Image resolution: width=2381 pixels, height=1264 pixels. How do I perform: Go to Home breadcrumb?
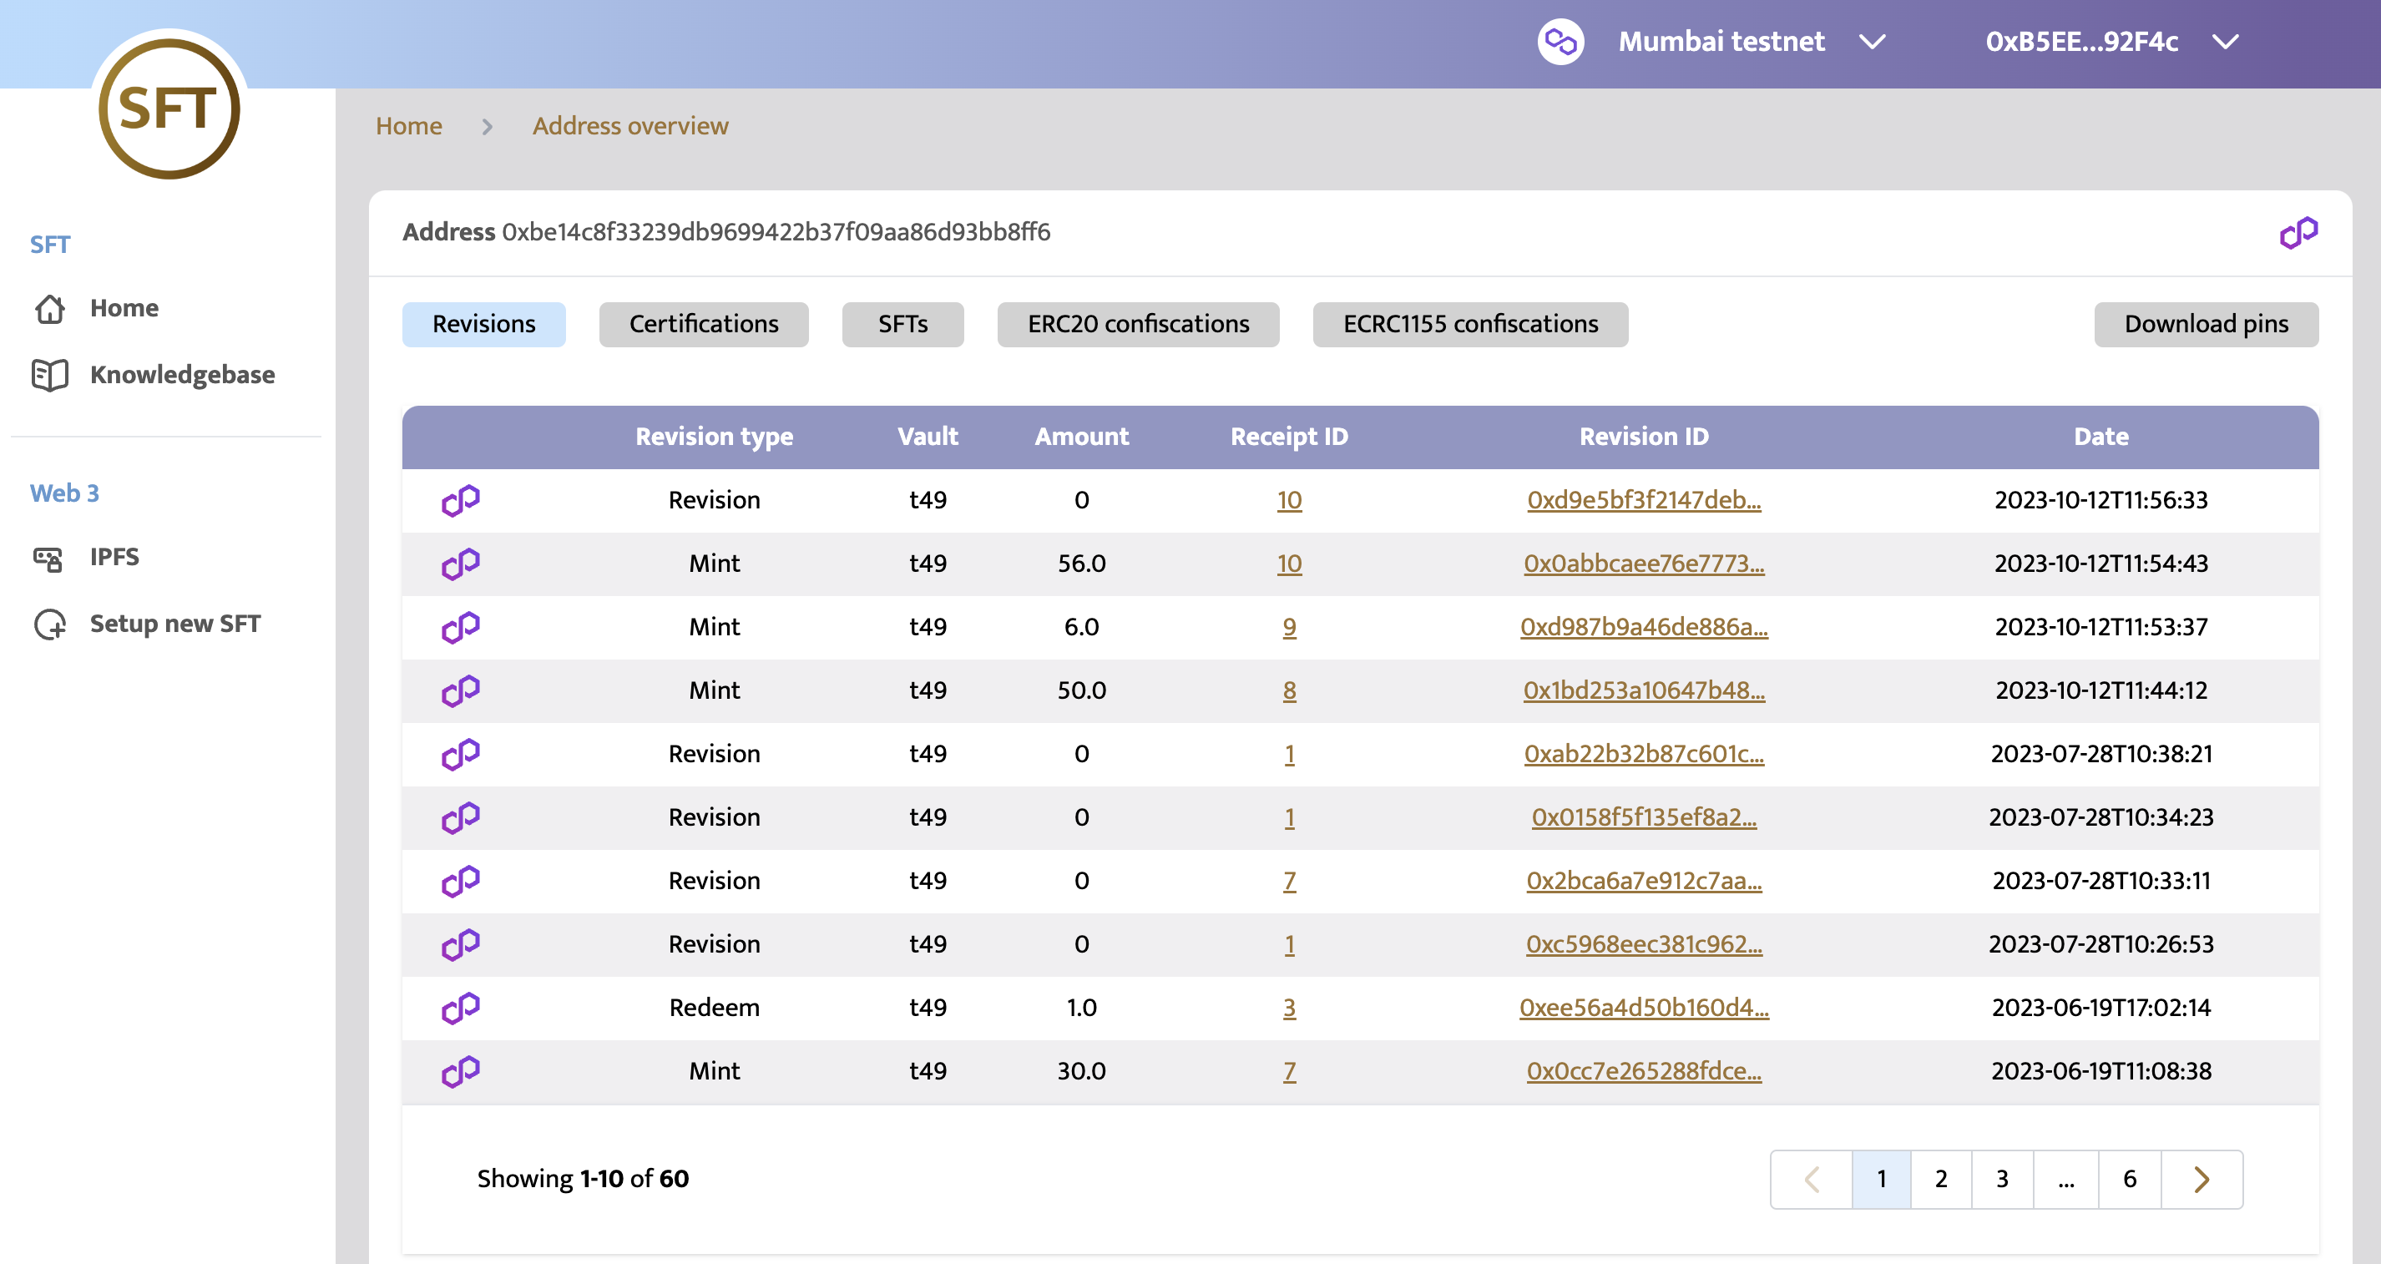(408, 126)
